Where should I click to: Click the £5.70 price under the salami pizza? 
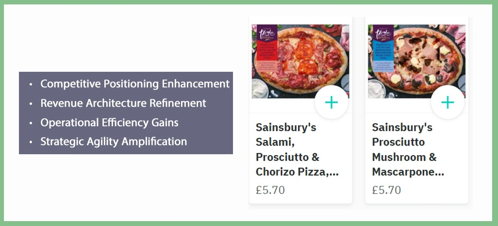click(x=270, y=190)
